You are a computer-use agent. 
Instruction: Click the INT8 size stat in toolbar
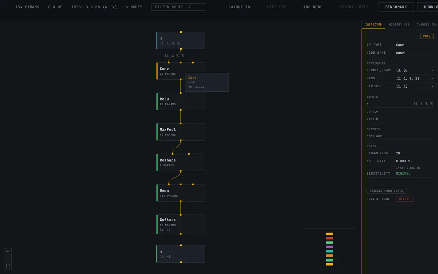(x=94, y=7)
